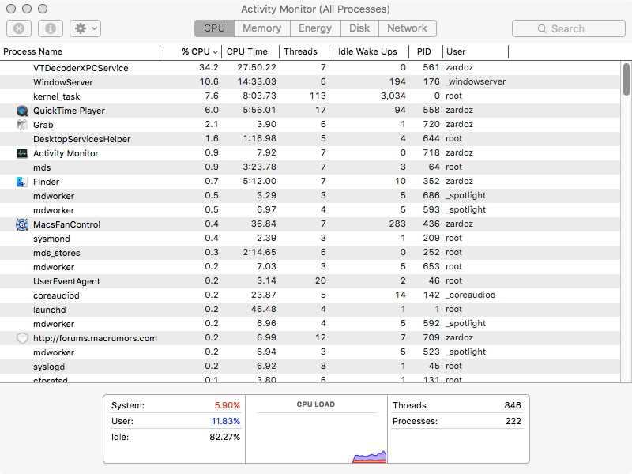The image size is (632, 474).
Task: Click the Finder app icon
Action: point(22,182)
